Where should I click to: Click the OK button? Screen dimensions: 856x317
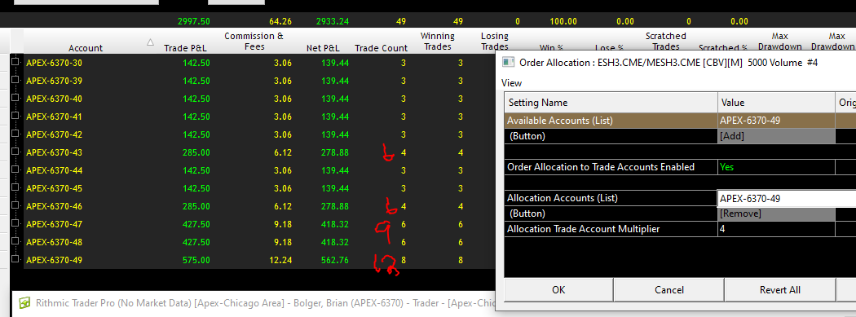coord(558,290)
